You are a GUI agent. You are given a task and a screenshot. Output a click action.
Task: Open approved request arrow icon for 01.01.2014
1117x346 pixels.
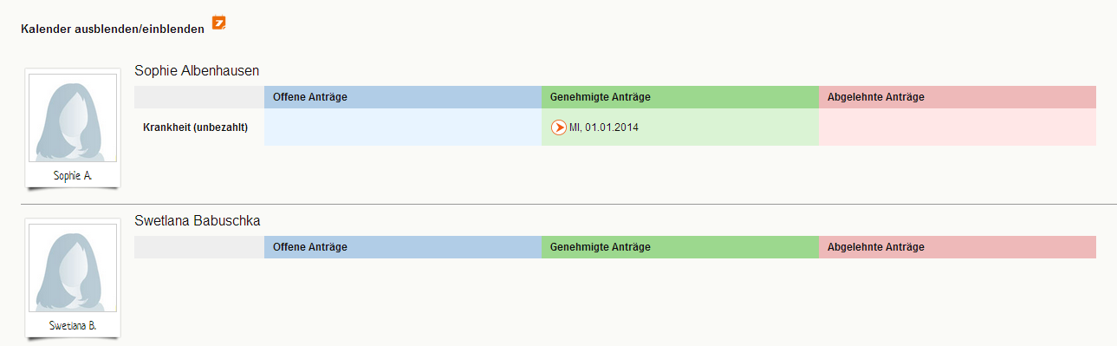coord(559,127)
